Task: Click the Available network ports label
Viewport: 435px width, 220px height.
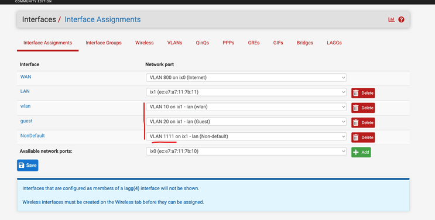Action: pyautogui.click(x=46, y=151)
